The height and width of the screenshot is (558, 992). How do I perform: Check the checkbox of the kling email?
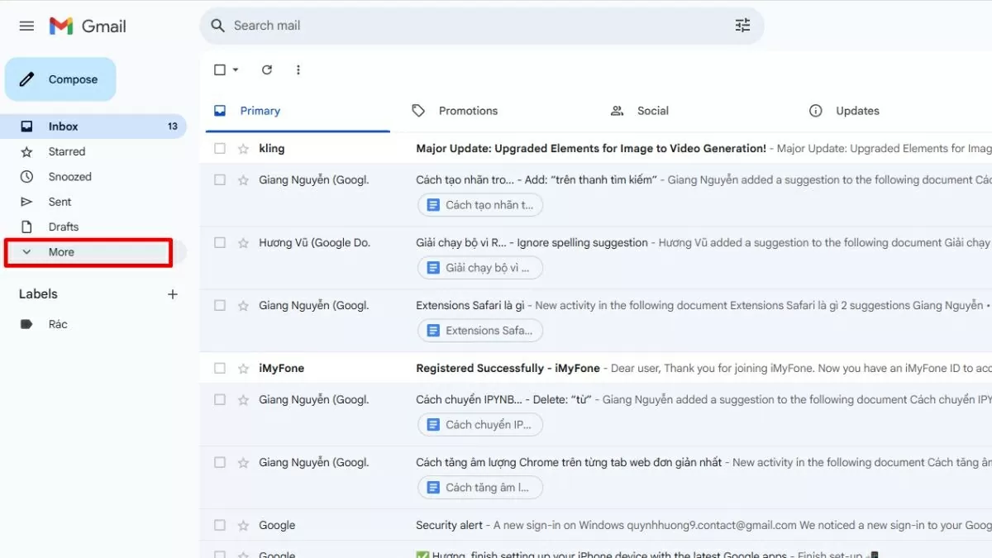[x=219, y=148]
